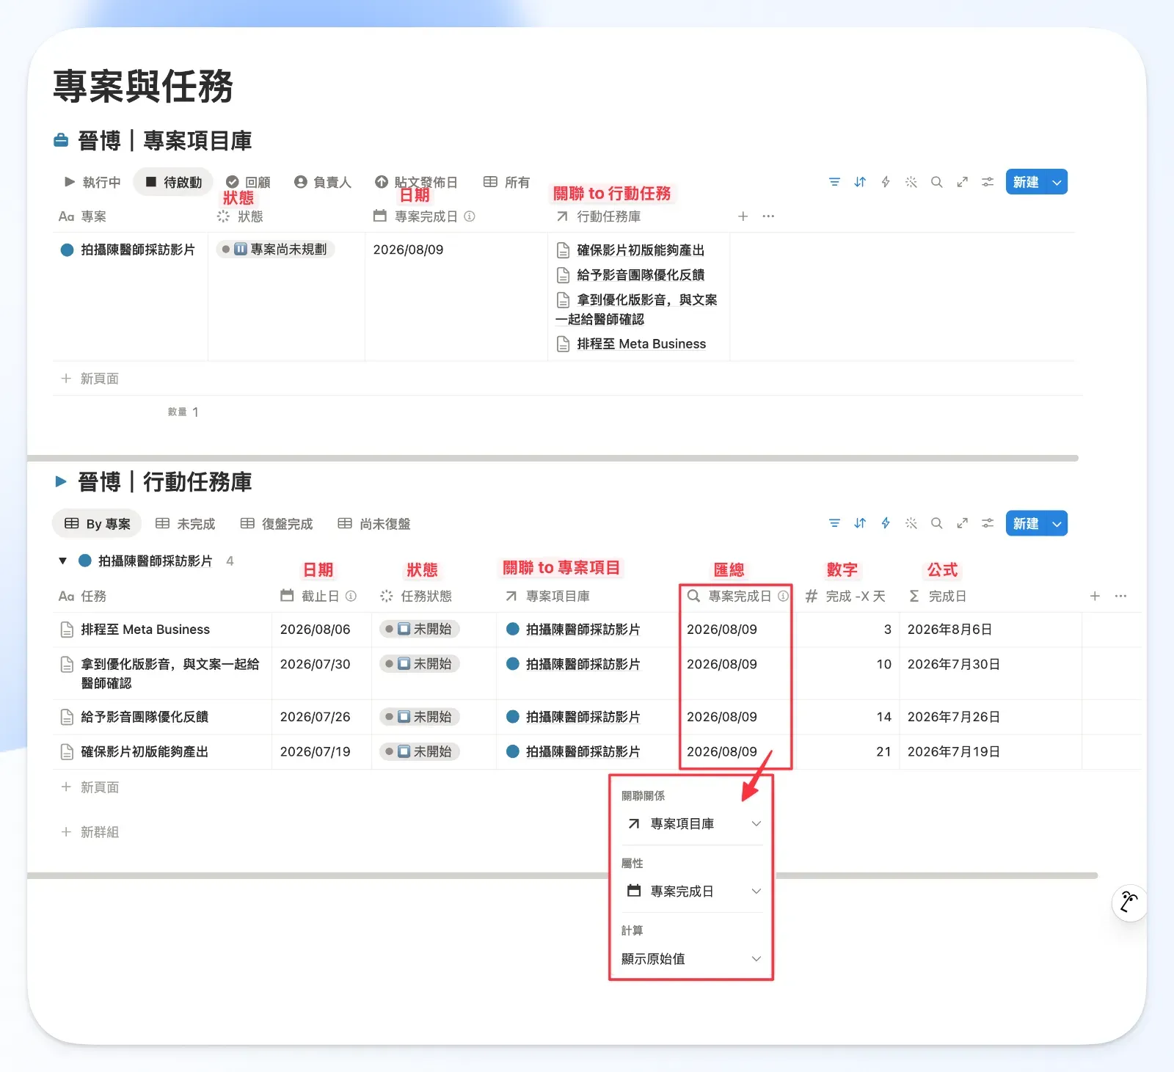
Task: Open linked task 給予影音團隊優化反饋 in 專案項目庫
Action: pyautogui.click(x=631, y=275)
